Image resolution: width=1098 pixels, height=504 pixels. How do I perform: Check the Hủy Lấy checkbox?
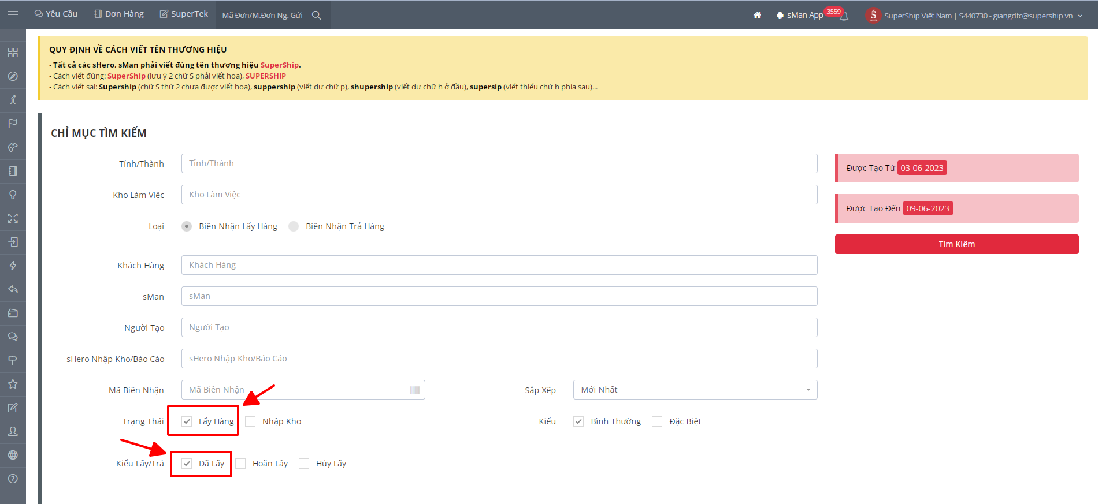[304, 464]
